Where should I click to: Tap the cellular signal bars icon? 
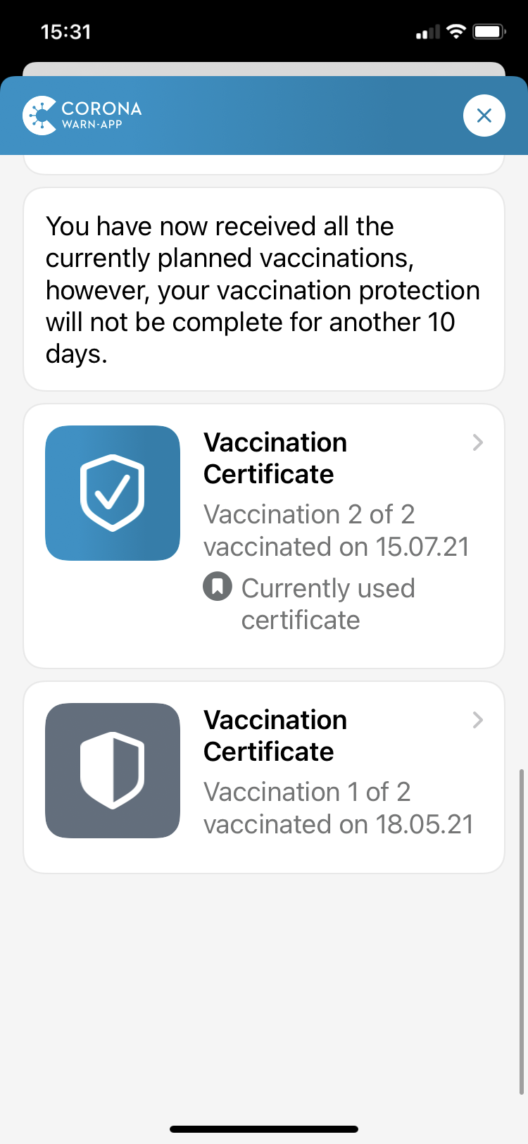point(427,32)
